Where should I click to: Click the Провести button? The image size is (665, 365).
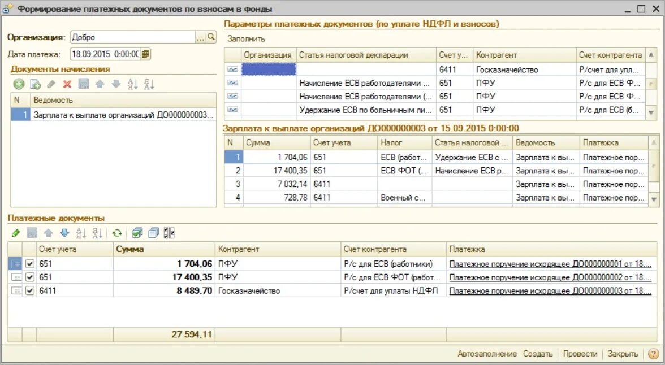click(x=580, y=354)
